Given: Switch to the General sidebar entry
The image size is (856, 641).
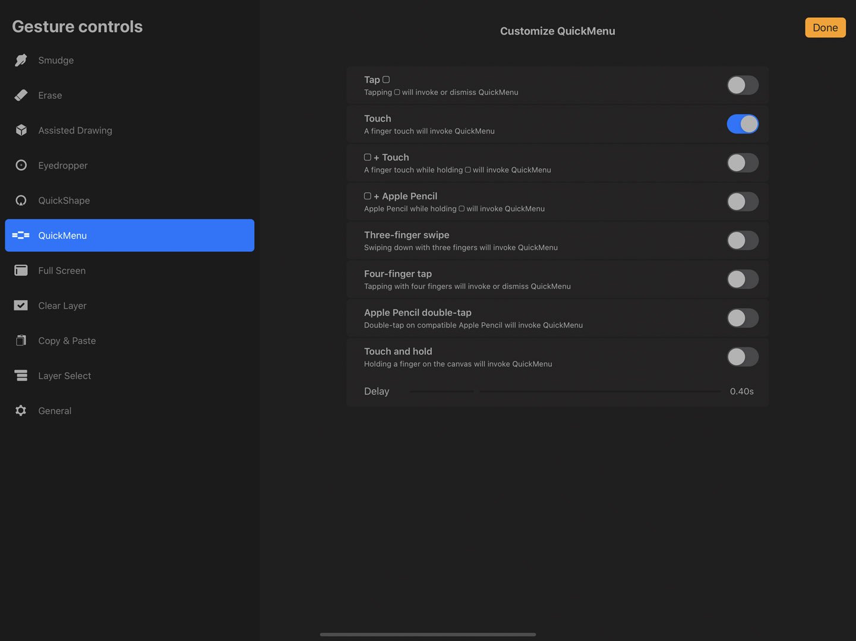Looking at the screenshot, I should [55, 410].
